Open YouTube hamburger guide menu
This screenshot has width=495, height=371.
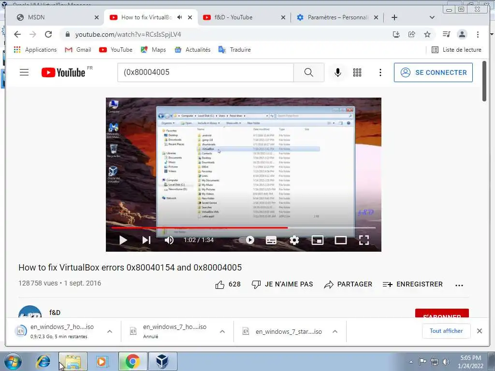coord(24,72)
